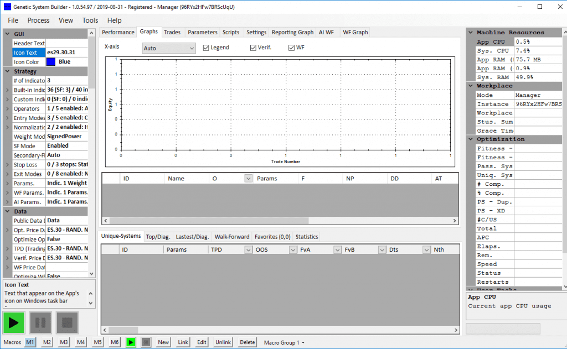Screen dimensions: 567x349
Task: Open the FvA column filter arrow
Action: click(x=337, y=250)
